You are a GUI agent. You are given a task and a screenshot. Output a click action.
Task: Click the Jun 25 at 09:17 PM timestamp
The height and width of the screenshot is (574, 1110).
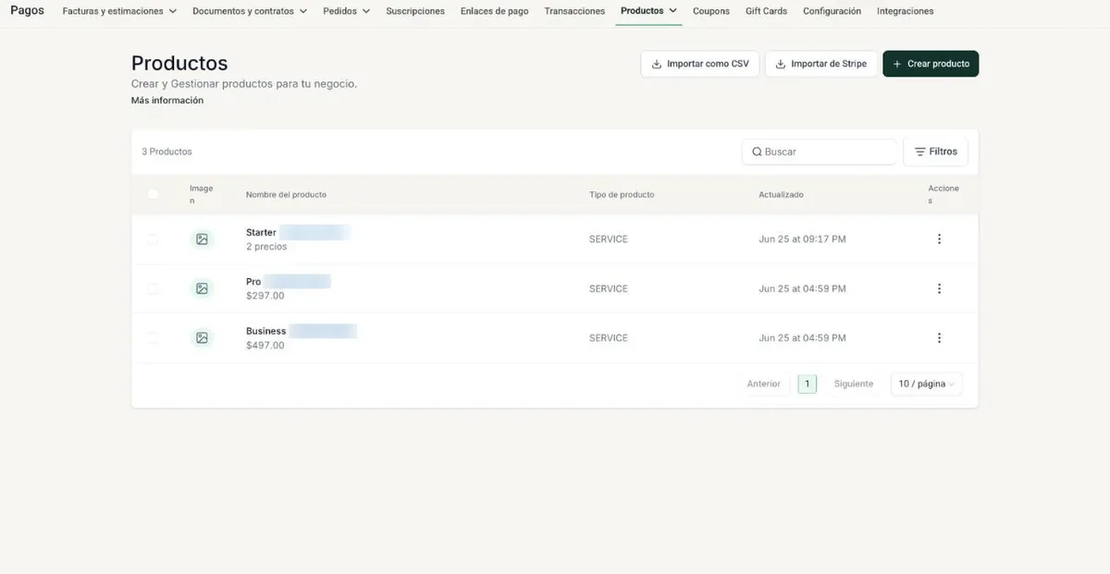803,239
